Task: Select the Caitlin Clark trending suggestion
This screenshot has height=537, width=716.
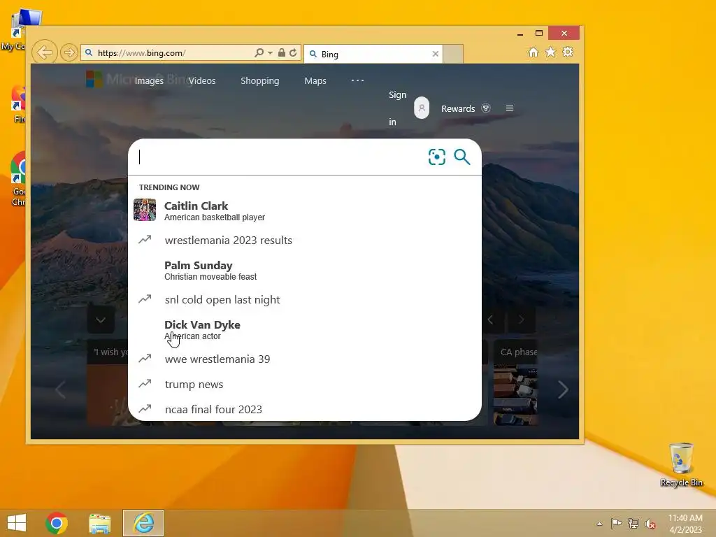Action: tap(305, 210)
